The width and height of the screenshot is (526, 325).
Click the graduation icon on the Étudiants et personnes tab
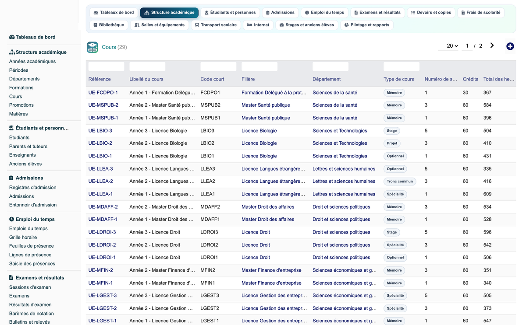coord(206,13)
